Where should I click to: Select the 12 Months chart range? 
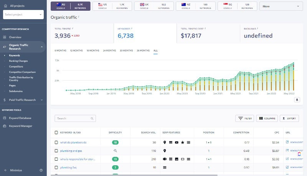pos(76,51)
